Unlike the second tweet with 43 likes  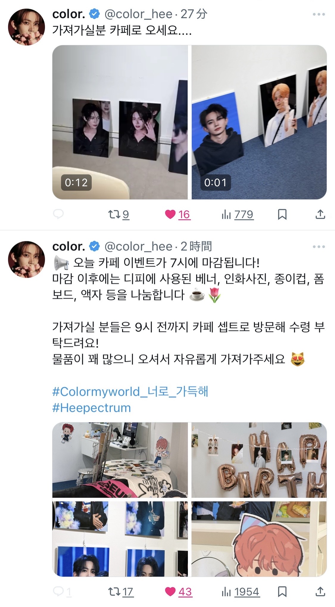(178, 592)
